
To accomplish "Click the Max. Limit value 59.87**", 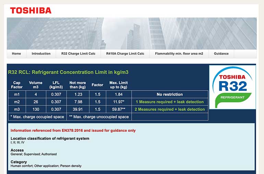I will tap(119, 109).
